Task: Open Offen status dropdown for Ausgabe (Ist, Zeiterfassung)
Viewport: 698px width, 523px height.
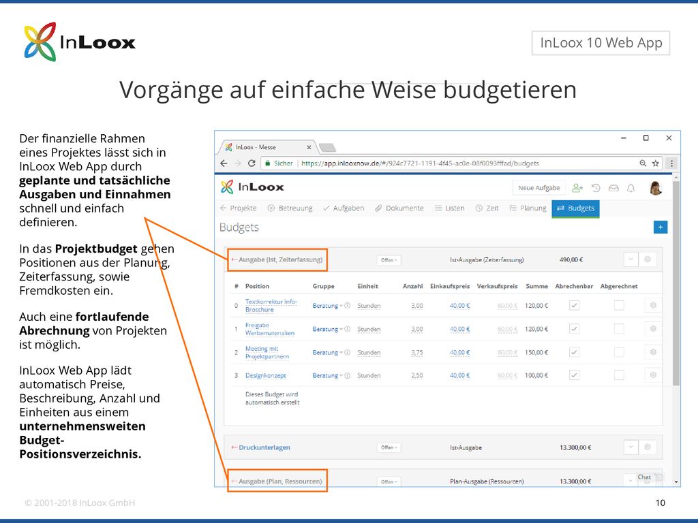Action: click(389, 259)
